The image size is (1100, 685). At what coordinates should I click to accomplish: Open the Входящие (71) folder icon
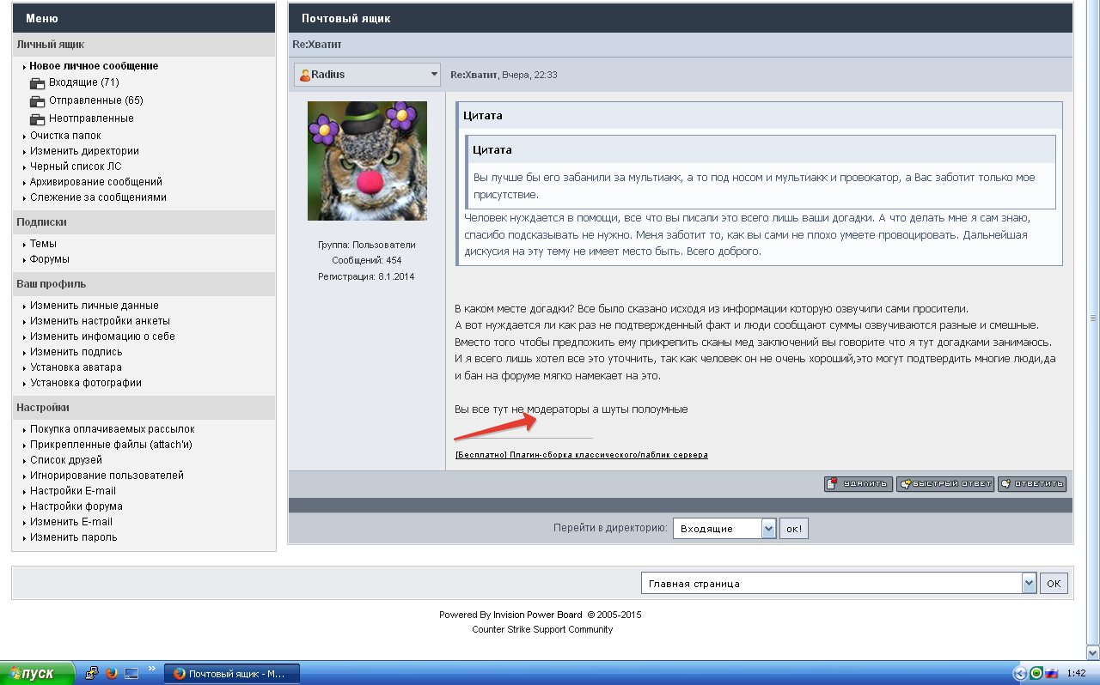coord(37,83)
